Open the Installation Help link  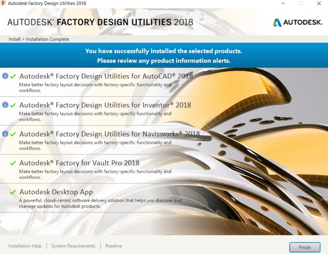tap(25, 246)
